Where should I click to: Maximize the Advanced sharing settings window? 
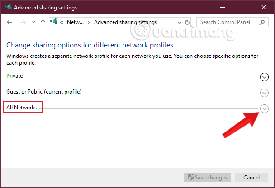tap(243, 8)
